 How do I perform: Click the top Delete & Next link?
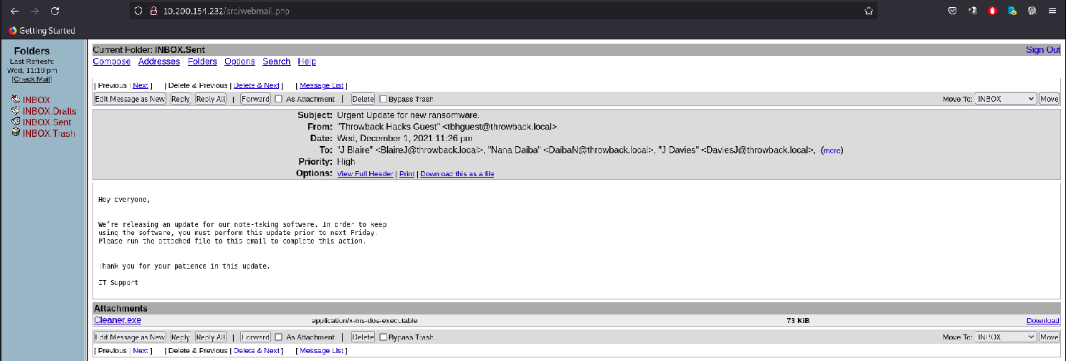click(x=257, y=85)
